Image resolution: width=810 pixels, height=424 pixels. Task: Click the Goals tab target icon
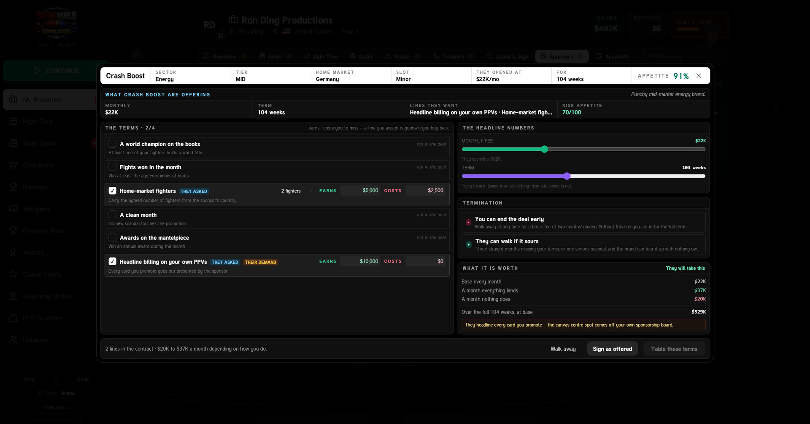[x=353, y=56]
